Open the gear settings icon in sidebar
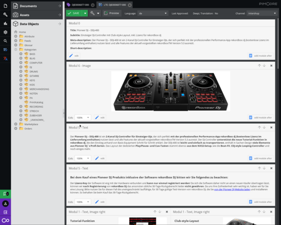This screenshot has width=281, height=225. click(5, 32)
